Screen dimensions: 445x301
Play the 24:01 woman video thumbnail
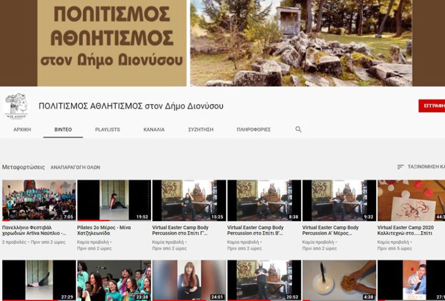189,280
